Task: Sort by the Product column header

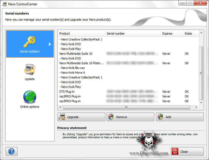Action: tap(82, 34)
